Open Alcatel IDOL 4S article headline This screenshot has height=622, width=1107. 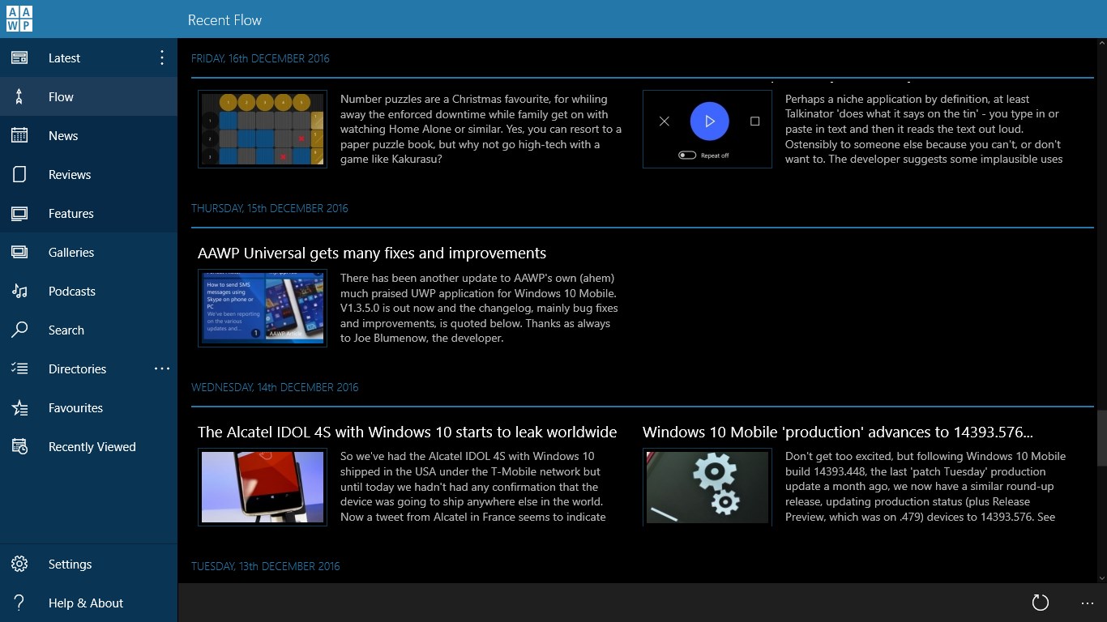point(408,432)
